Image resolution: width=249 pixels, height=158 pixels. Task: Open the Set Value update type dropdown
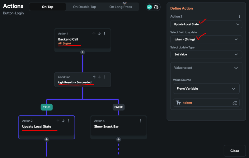[x=206, y=54]
